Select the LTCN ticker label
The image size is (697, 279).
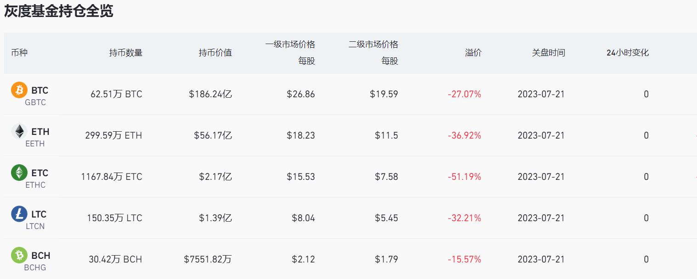[35, 226]
